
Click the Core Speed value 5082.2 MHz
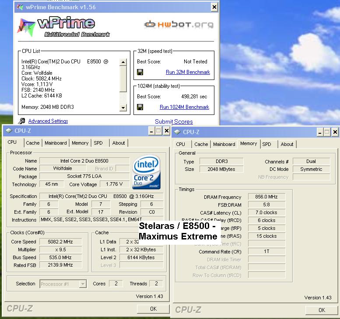tap(60, 242)
